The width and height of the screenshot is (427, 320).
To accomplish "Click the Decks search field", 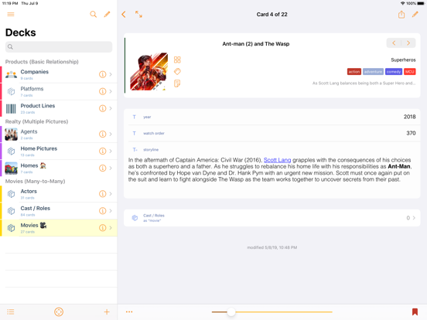I will click(x=59, y=47).
